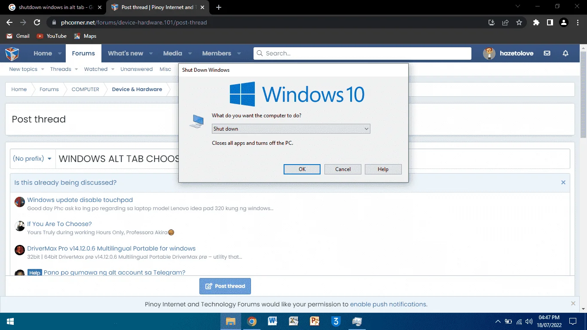This screenshot has width=587, height=330.
Task: Go to the Device & Hardware breadcrumb
Action: coord(137,89)
